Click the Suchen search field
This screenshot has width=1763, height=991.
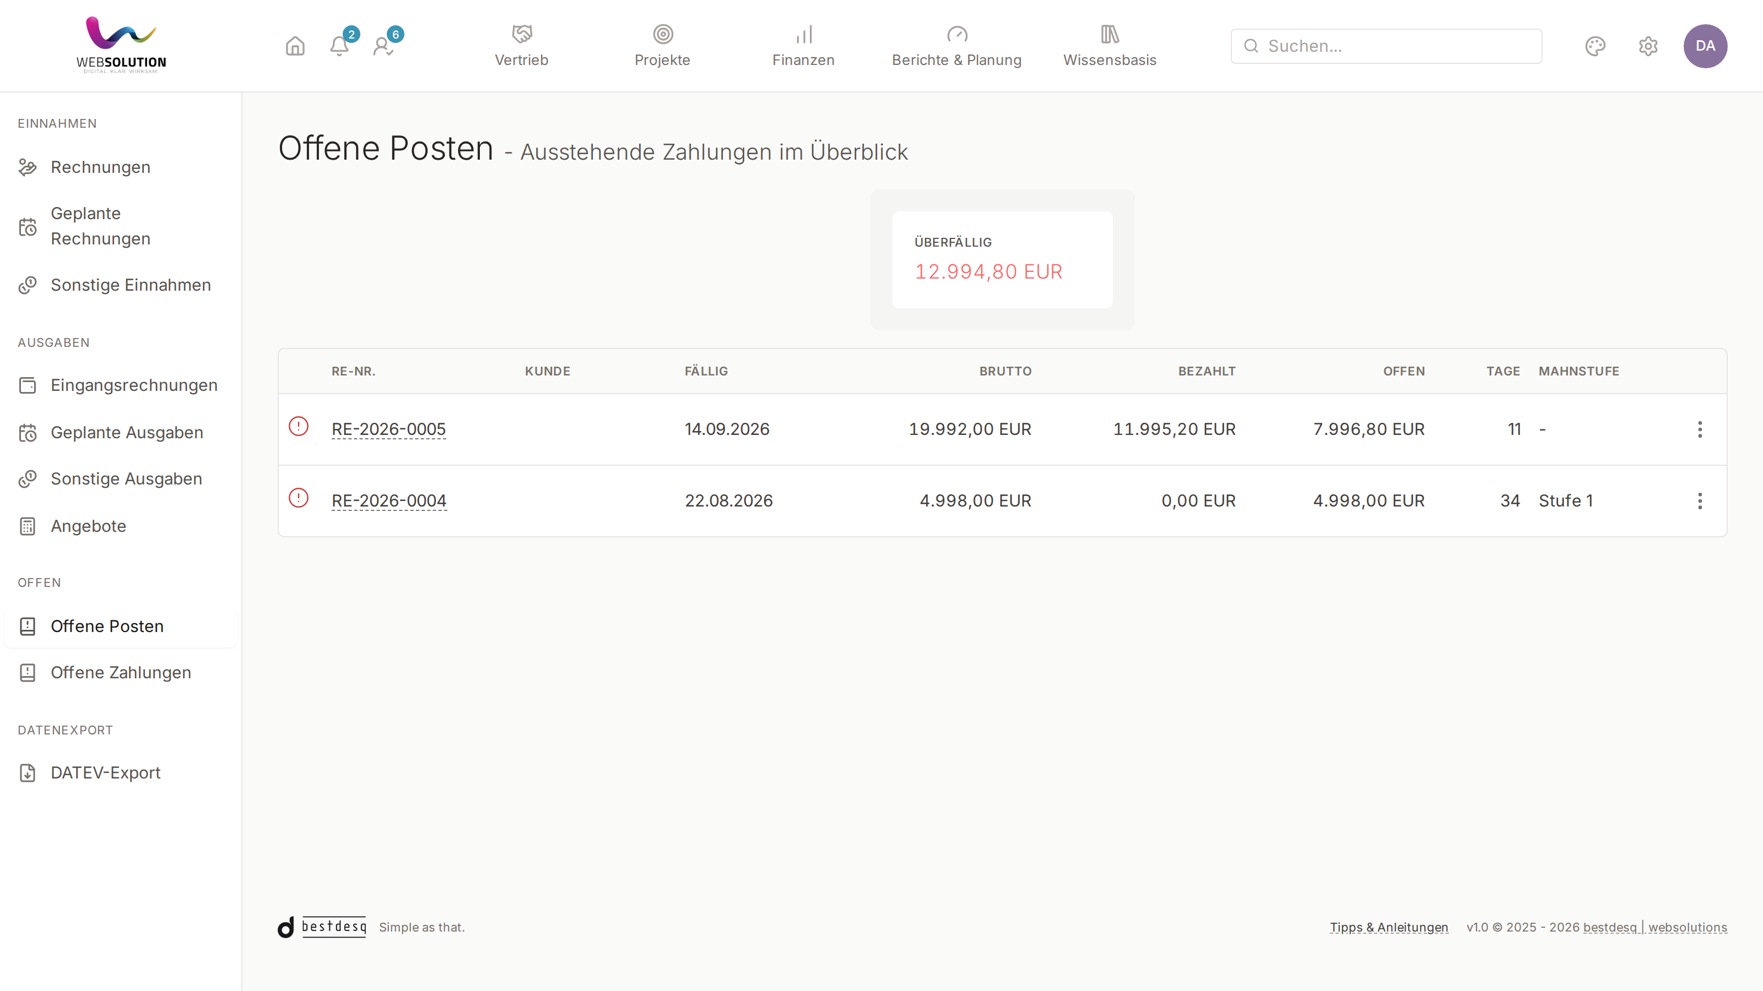[x=1386, y=46]
